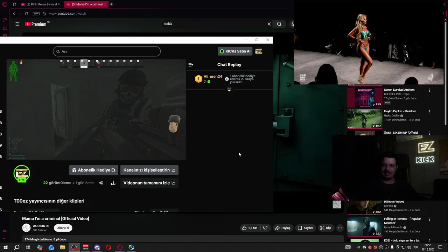Open 'Kanalınızı kişiselleştirin' link

pyautogui.click(x=149, y=170)
